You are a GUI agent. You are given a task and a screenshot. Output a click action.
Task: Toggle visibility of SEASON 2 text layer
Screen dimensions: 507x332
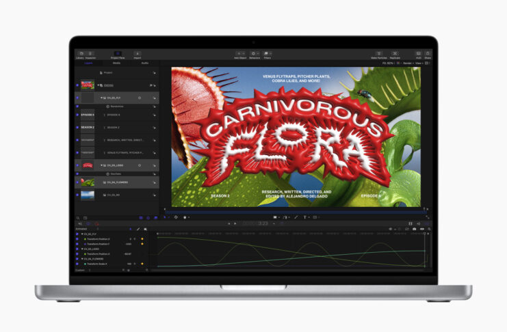[77, 127]
